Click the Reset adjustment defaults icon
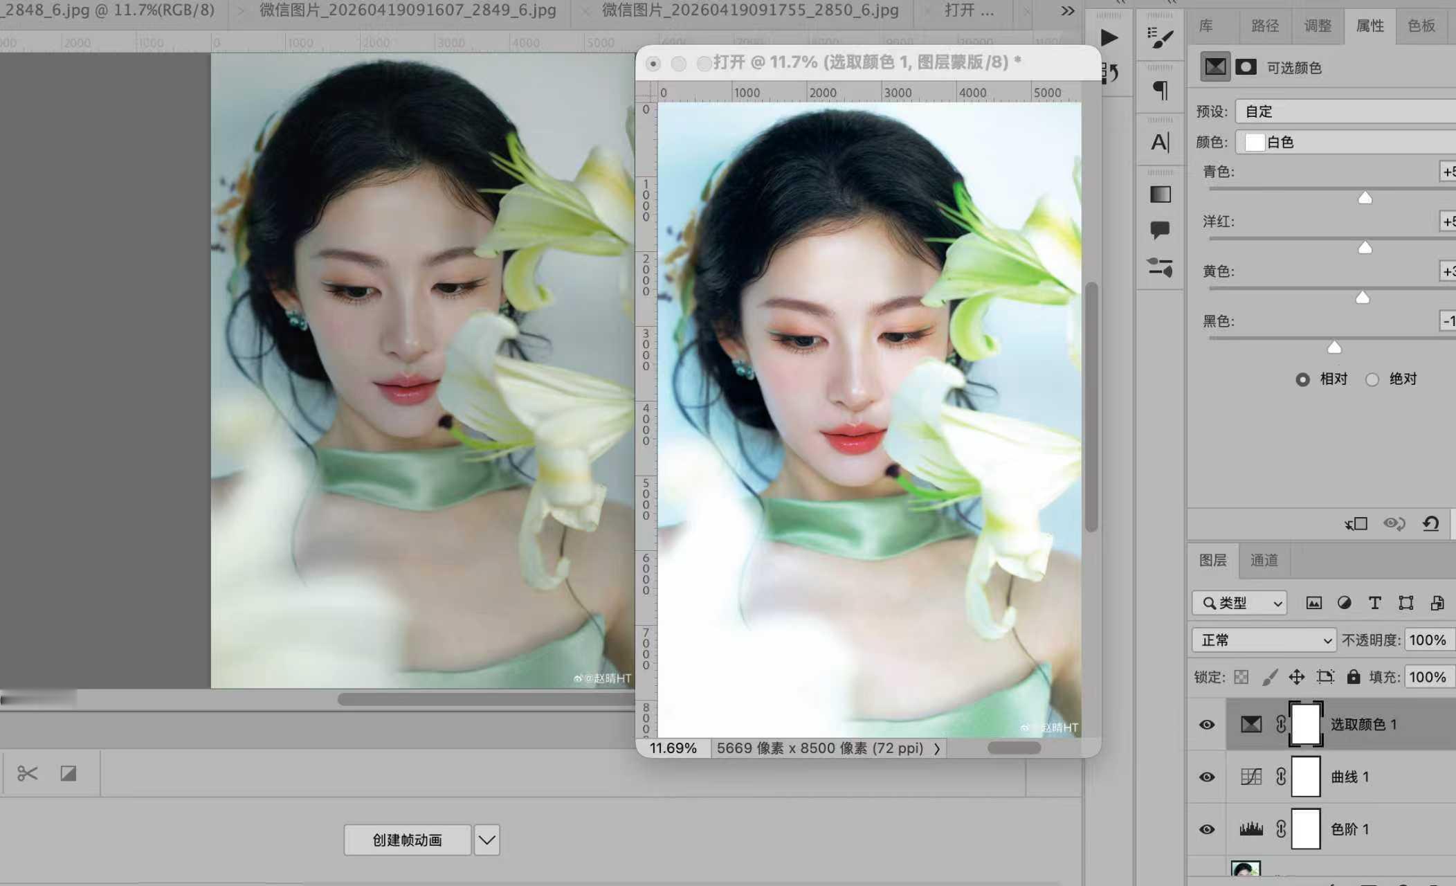1456x886 pixels. click(x=1430, y=524)
